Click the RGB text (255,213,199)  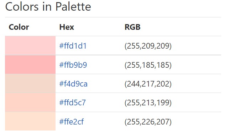click(148, 103)
